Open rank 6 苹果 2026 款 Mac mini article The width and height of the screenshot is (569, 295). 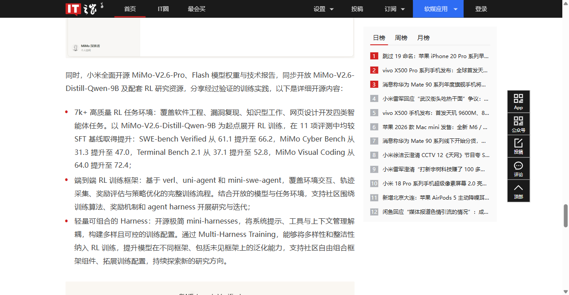(x=436, y=127)
